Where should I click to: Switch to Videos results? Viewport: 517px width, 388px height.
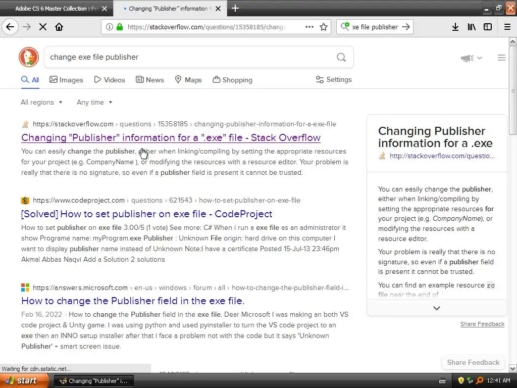pos(110,80)
